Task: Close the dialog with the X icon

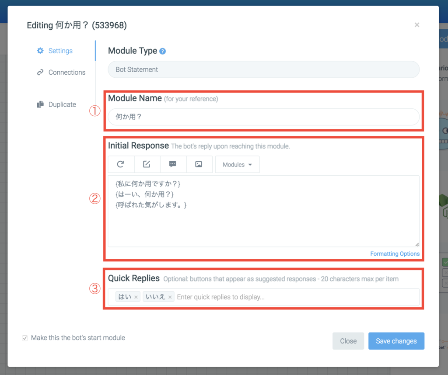Action: [417, 25]
